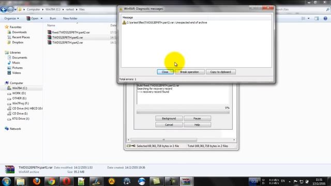Pause the archive repair operation
This screenshot has width=331, height=186.
(x=197, y=118)
